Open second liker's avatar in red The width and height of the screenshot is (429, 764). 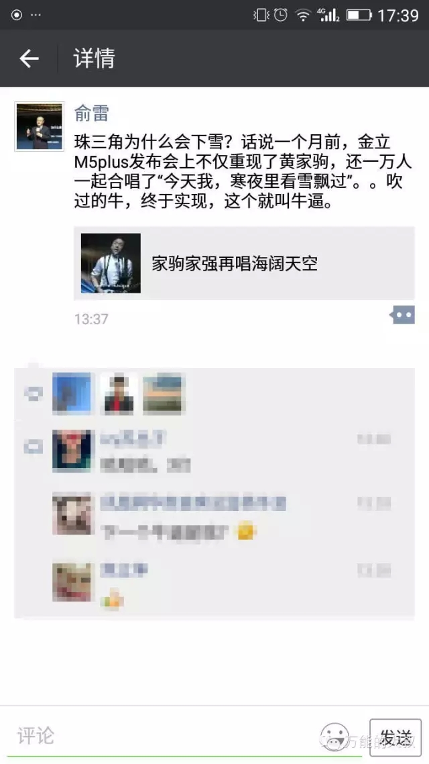119,393
